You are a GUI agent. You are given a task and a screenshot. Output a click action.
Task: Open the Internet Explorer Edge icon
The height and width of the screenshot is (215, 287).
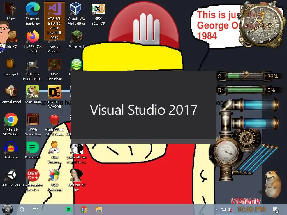[33, 14]
